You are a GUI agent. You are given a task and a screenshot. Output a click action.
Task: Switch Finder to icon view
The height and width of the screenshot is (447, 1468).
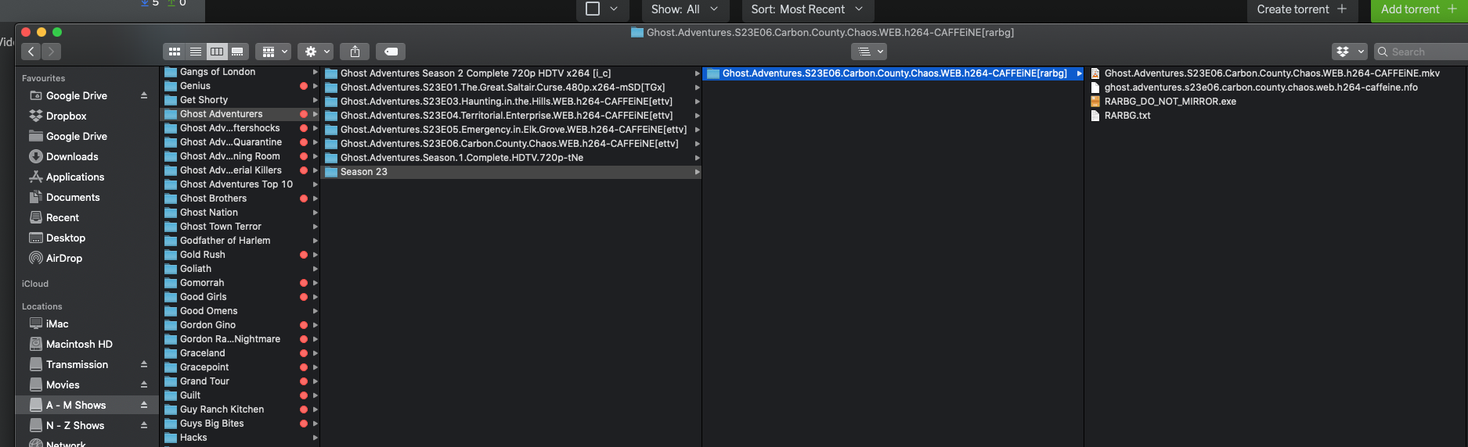tap(175, 52)
